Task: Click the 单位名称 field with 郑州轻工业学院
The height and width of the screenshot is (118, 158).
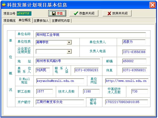Action: [91, 35]
